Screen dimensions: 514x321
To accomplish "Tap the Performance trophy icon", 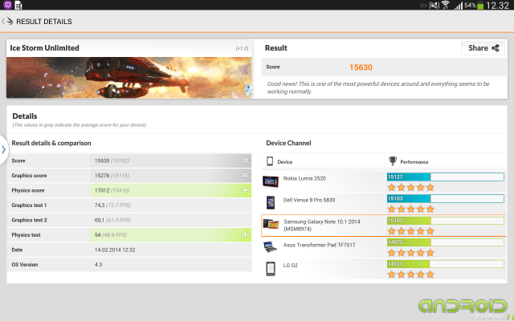I will point(393,160).
